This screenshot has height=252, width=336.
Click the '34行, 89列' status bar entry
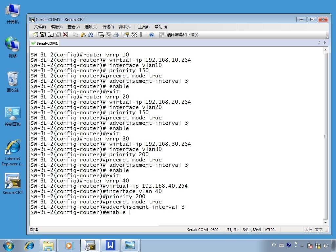(x=252, y=230)
